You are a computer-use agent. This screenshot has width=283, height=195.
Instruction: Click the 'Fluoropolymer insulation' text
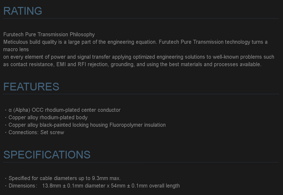[x=138, y=125]
